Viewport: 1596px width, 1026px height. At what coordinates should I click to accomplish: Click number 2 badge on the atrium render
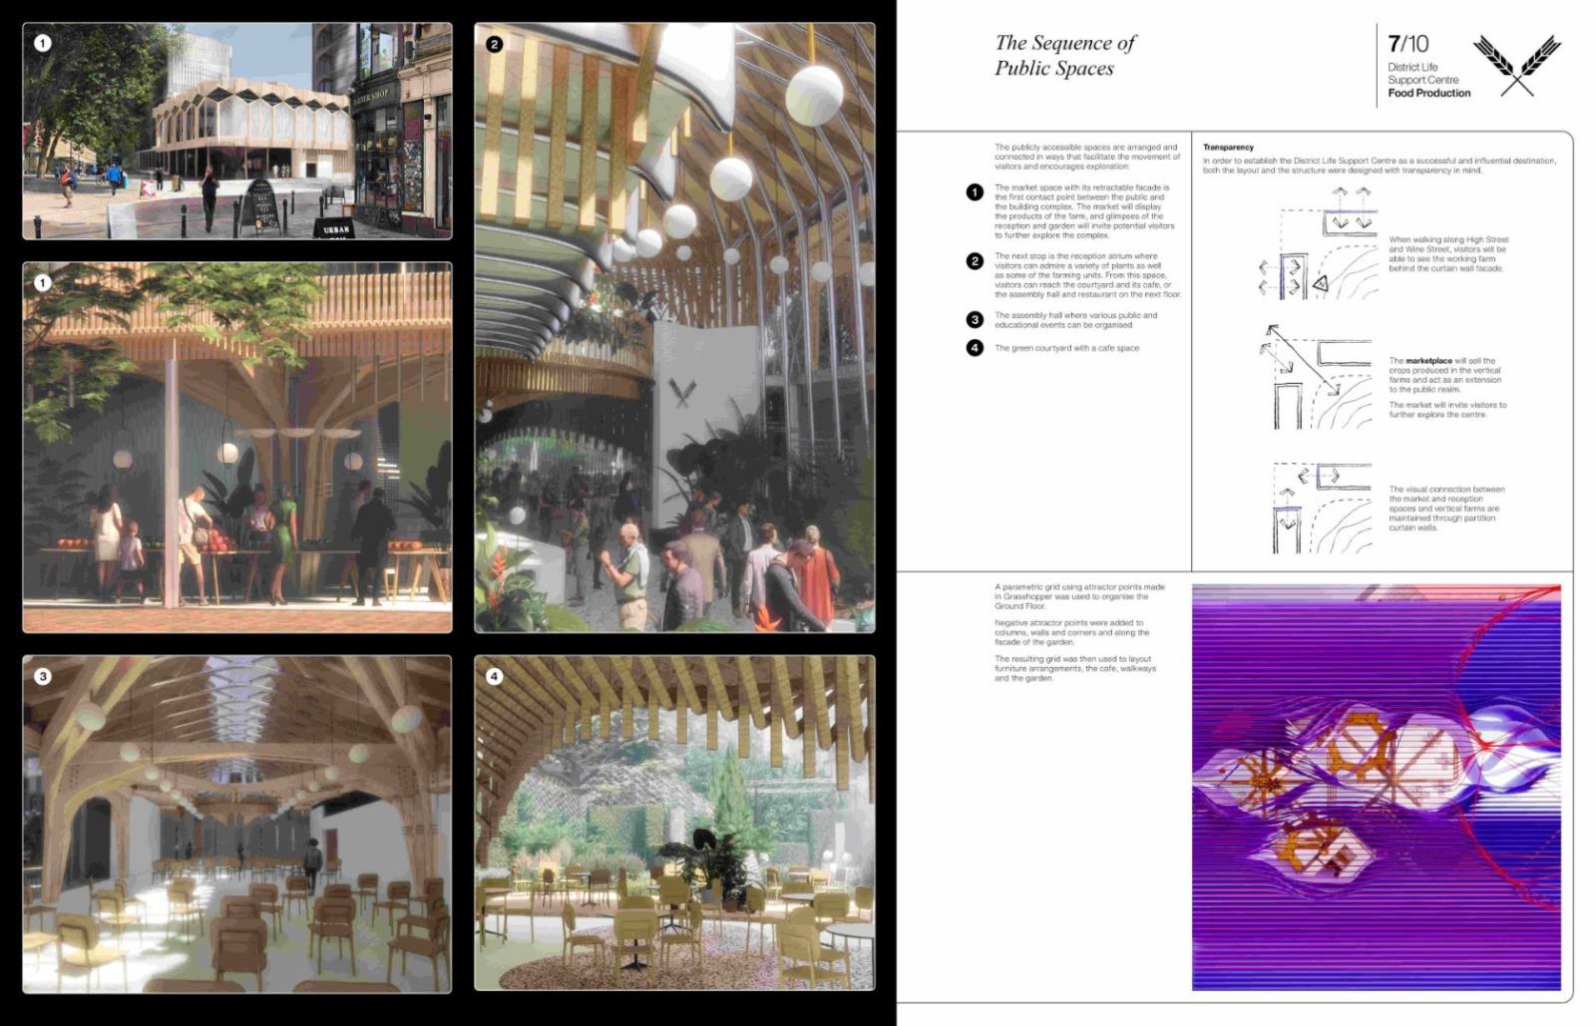(494, 44)
